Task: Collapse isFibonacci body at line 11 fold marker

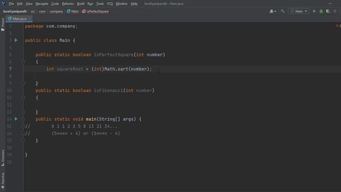Action: pyautogui.click(x=23, y=98)
